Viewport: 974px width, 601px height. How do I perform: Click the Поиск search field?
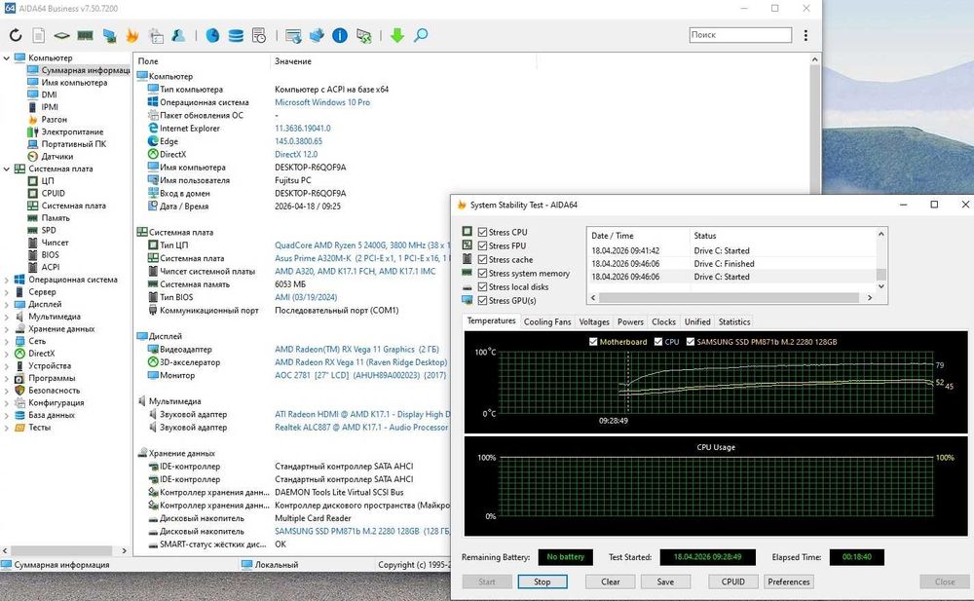point(740,35)
